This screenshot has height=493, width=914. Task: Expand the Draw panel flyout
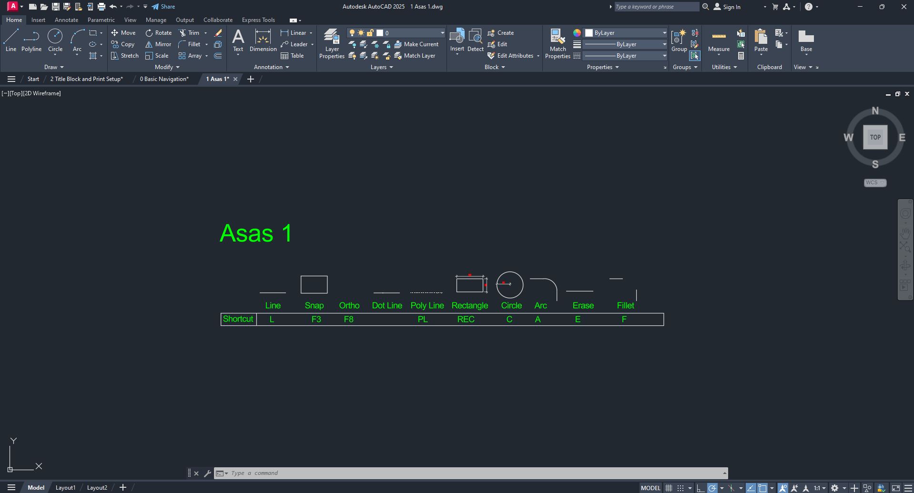click(53, 67)
